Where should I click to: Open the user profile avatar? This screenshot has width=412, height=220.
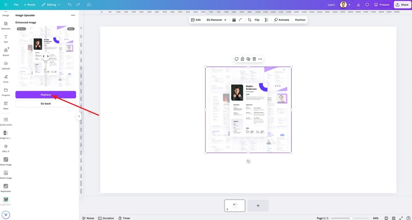[343, 5]
